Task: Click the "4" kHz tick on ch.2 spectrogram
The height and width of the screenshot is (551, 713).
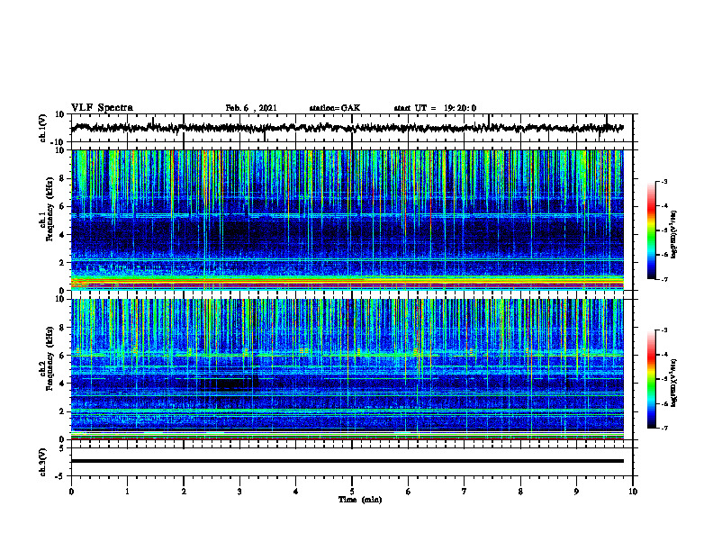Action: (x=63, y=384)
